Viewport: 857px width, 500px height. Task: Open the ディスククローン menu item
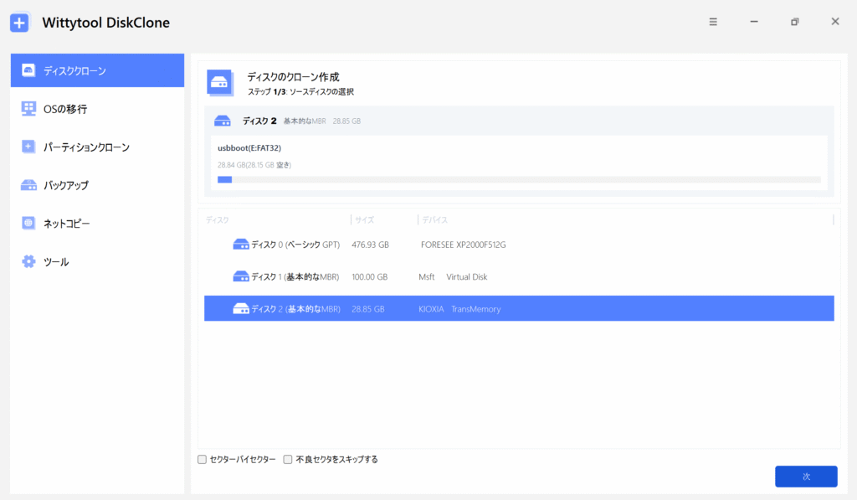click(97, 70)
